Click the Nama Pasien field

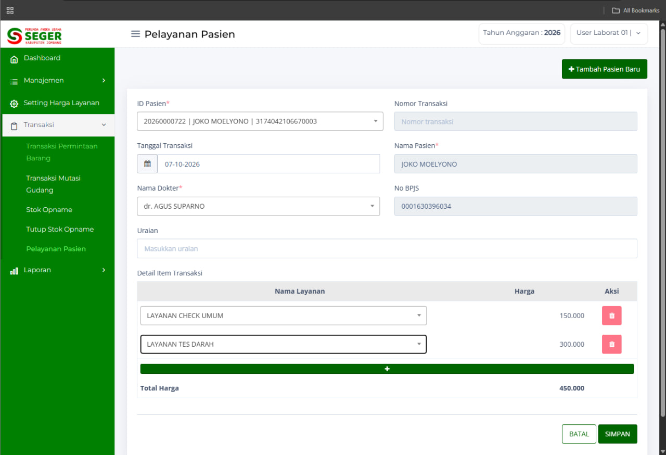point(516,164)
